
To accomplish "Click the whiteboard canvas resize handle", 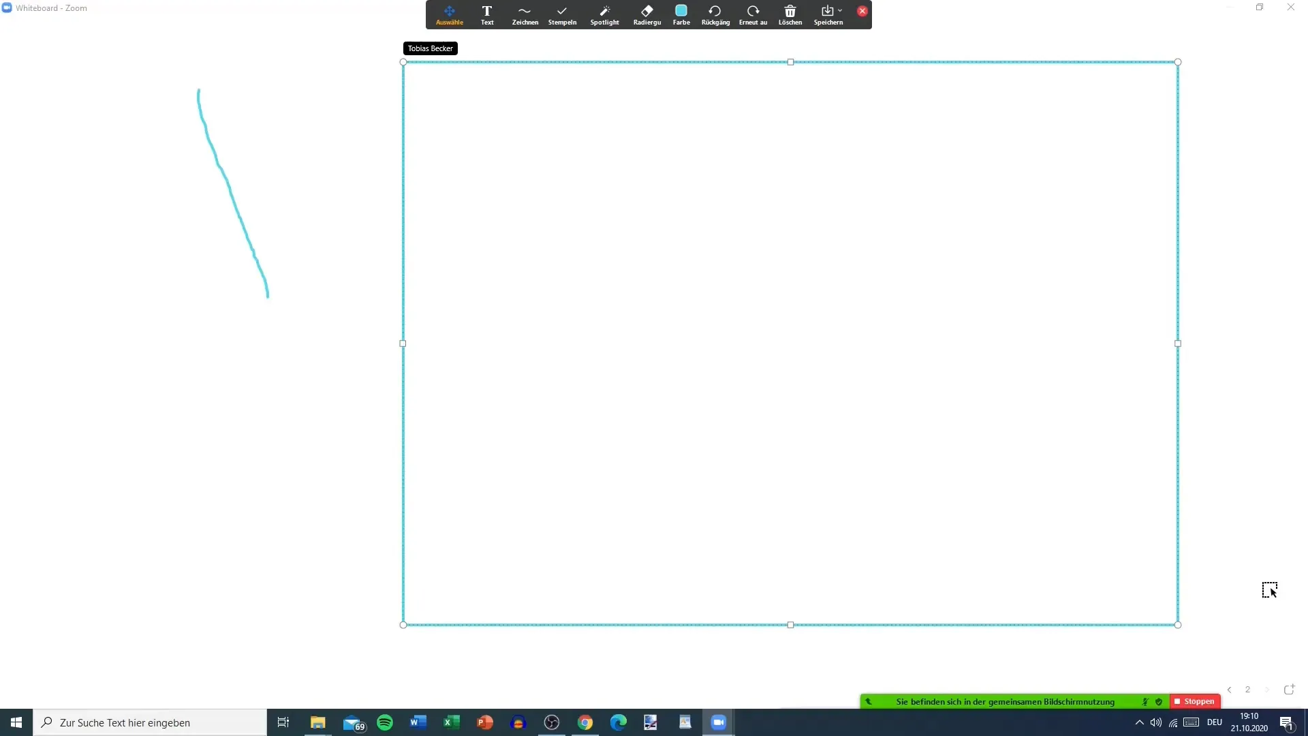I will (1178, 624).
